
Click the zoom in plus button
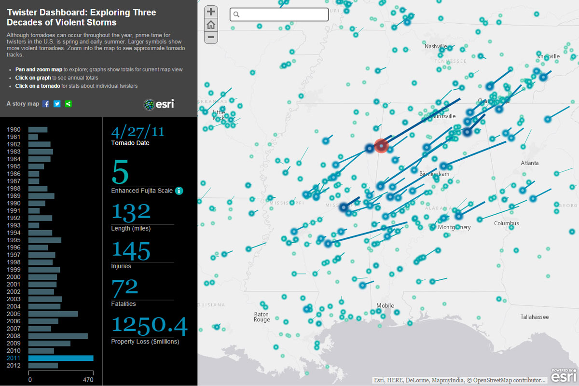click(x=211, y=13)
